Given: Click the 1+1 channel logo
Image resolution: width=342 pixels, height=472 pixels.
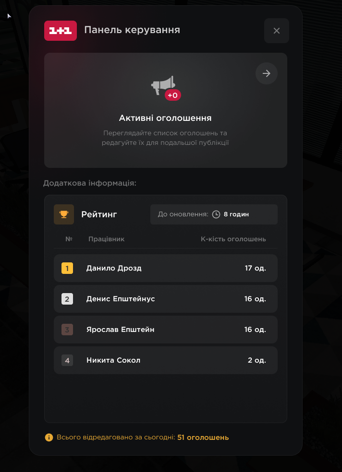Looking at the screenshot, I should click(61, 31).
